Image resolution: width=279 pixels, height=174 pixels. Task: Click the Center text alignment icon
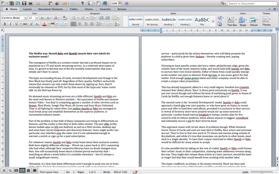point(79,24)
